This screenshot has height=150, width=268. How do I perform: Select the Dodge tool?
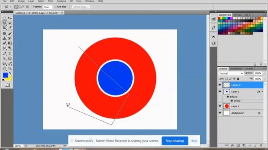[10, 48]
